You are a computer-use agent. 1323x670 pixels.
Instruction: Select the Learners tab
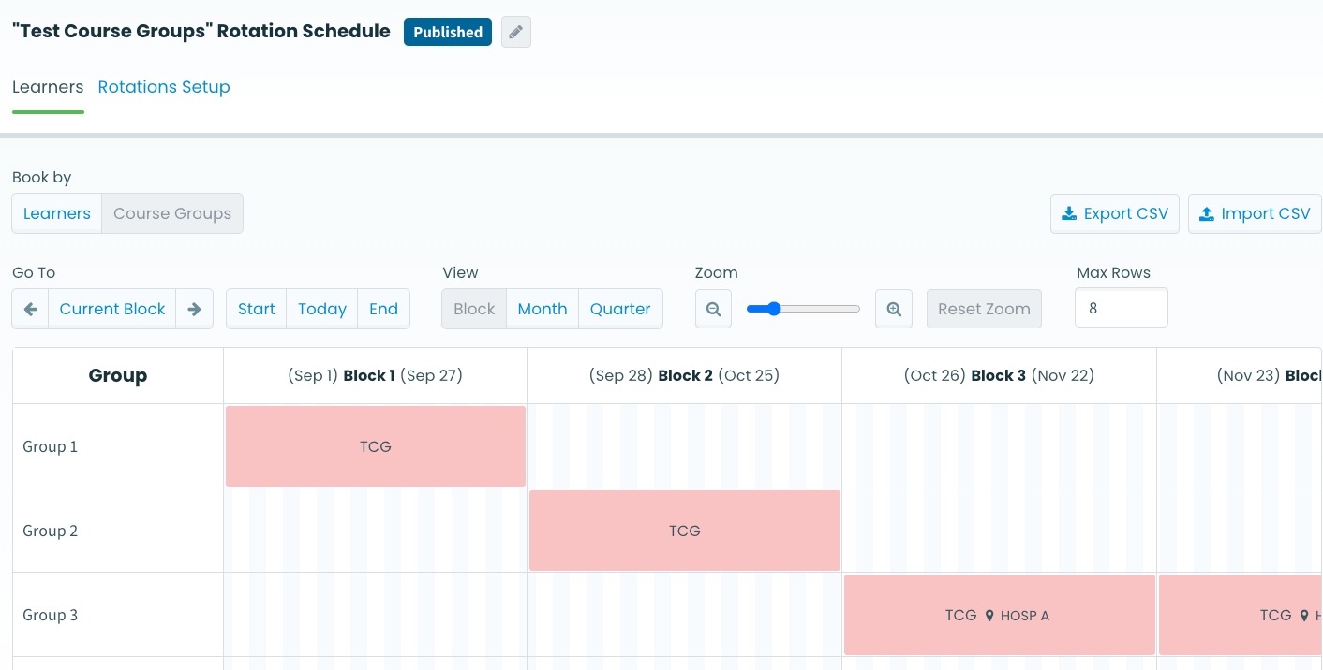coord(48,87)
